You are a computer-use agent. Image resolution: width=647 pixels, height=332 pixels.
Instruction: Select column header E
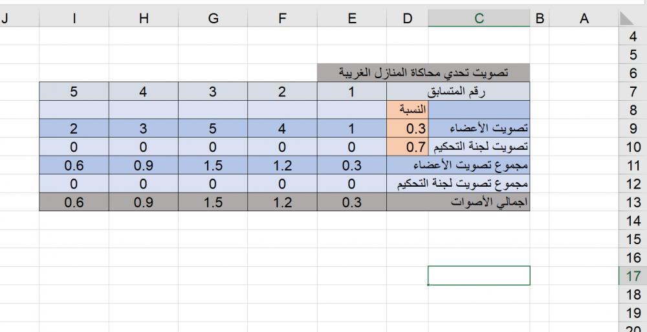(x=351, y=19)
